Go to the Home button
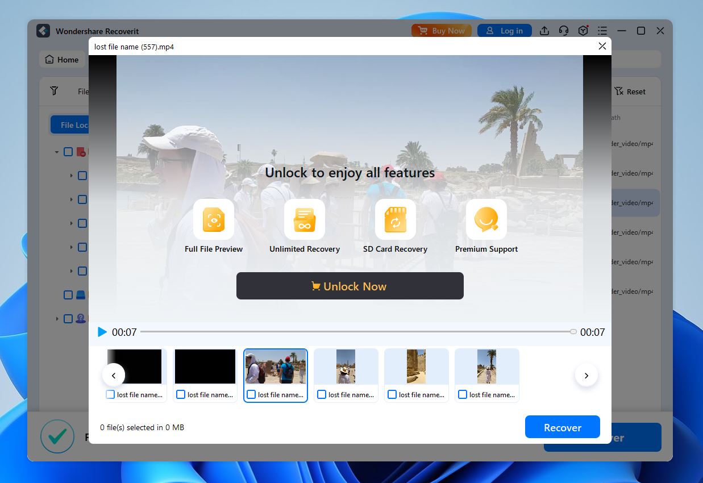703x483 pixels. point(62,60)
